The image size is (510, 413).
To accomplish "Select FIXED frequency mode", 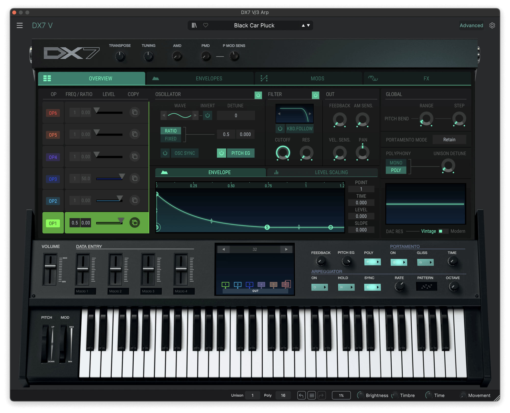I will pos(171,139).
